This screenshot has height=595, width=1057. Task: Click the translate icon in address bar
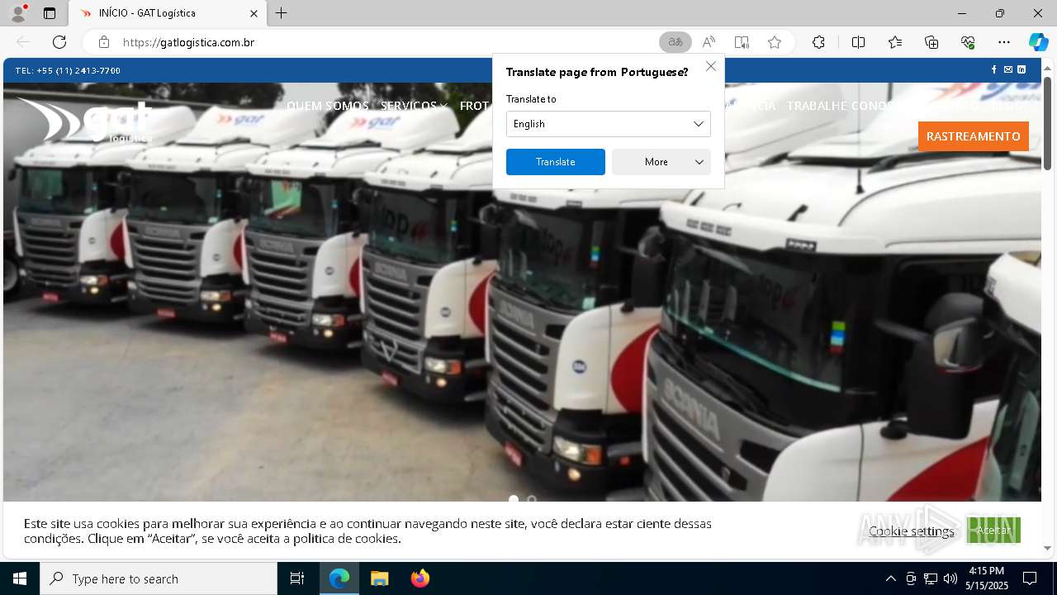[x=675, y=42]
